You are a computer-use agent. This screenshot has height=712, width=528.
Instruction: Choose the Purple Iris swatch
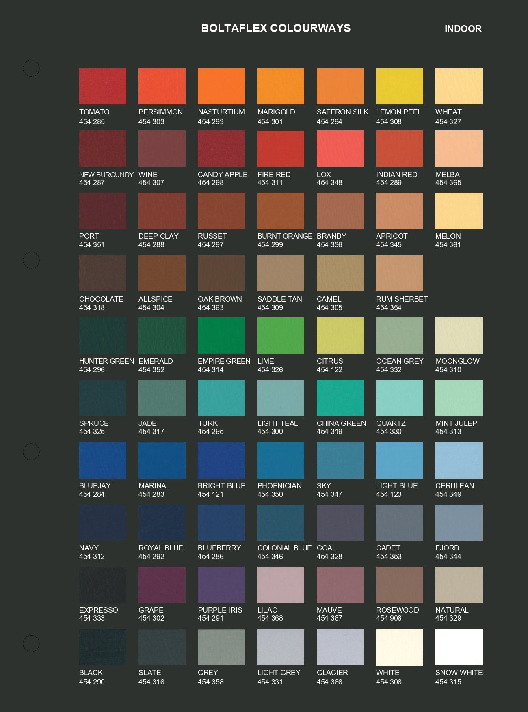click(x=221, y=585)
